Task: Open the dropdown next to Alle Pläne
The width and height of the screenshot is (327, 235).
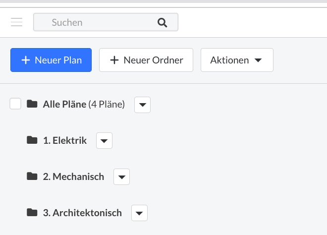Action: (142, 105)
